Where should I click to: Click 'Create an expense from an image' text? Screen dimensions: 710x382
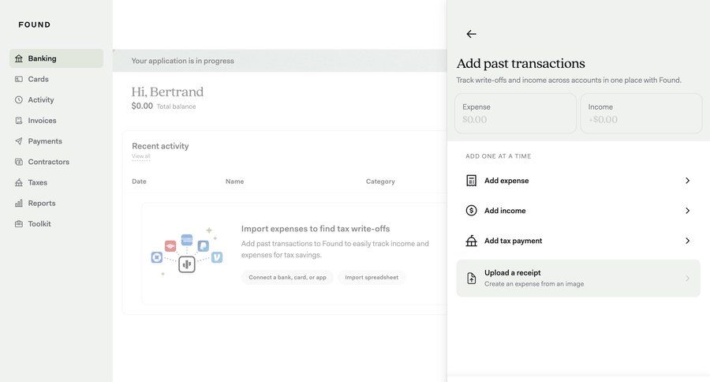(x=534, y=284)
